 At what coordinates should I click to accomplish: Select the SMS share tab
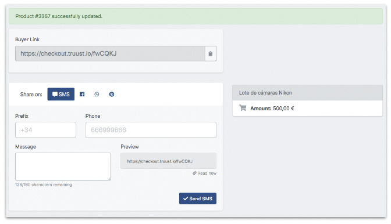(61, 94)
